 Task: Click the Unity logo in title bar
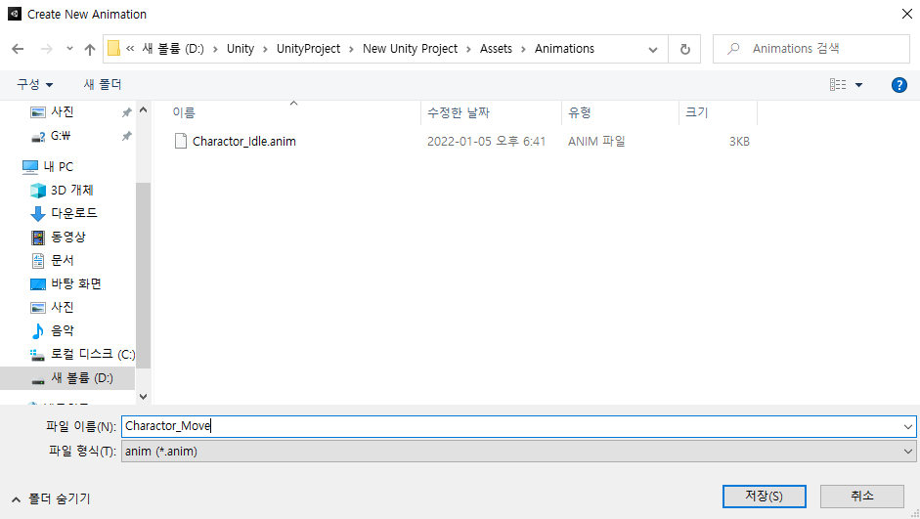pyautogui.click(x=15, y=14)
